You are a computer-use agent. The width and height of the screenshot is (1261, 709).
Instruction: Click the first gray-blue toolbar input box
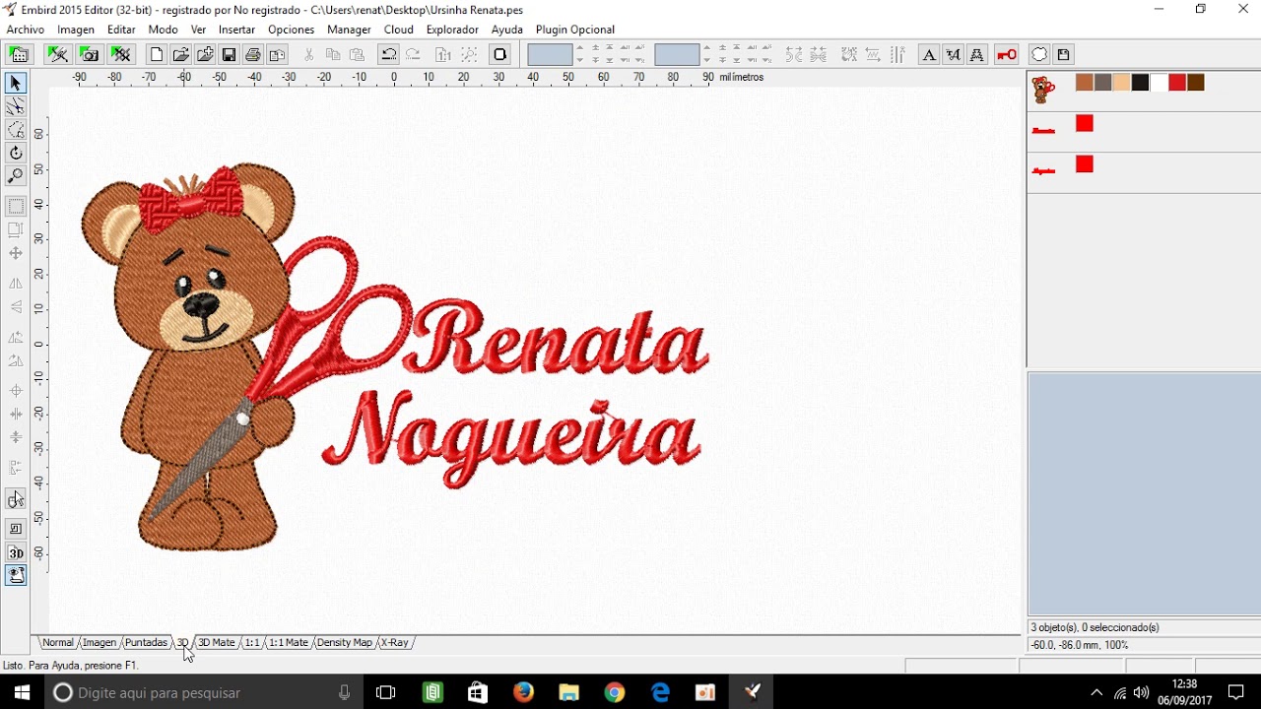550,55
